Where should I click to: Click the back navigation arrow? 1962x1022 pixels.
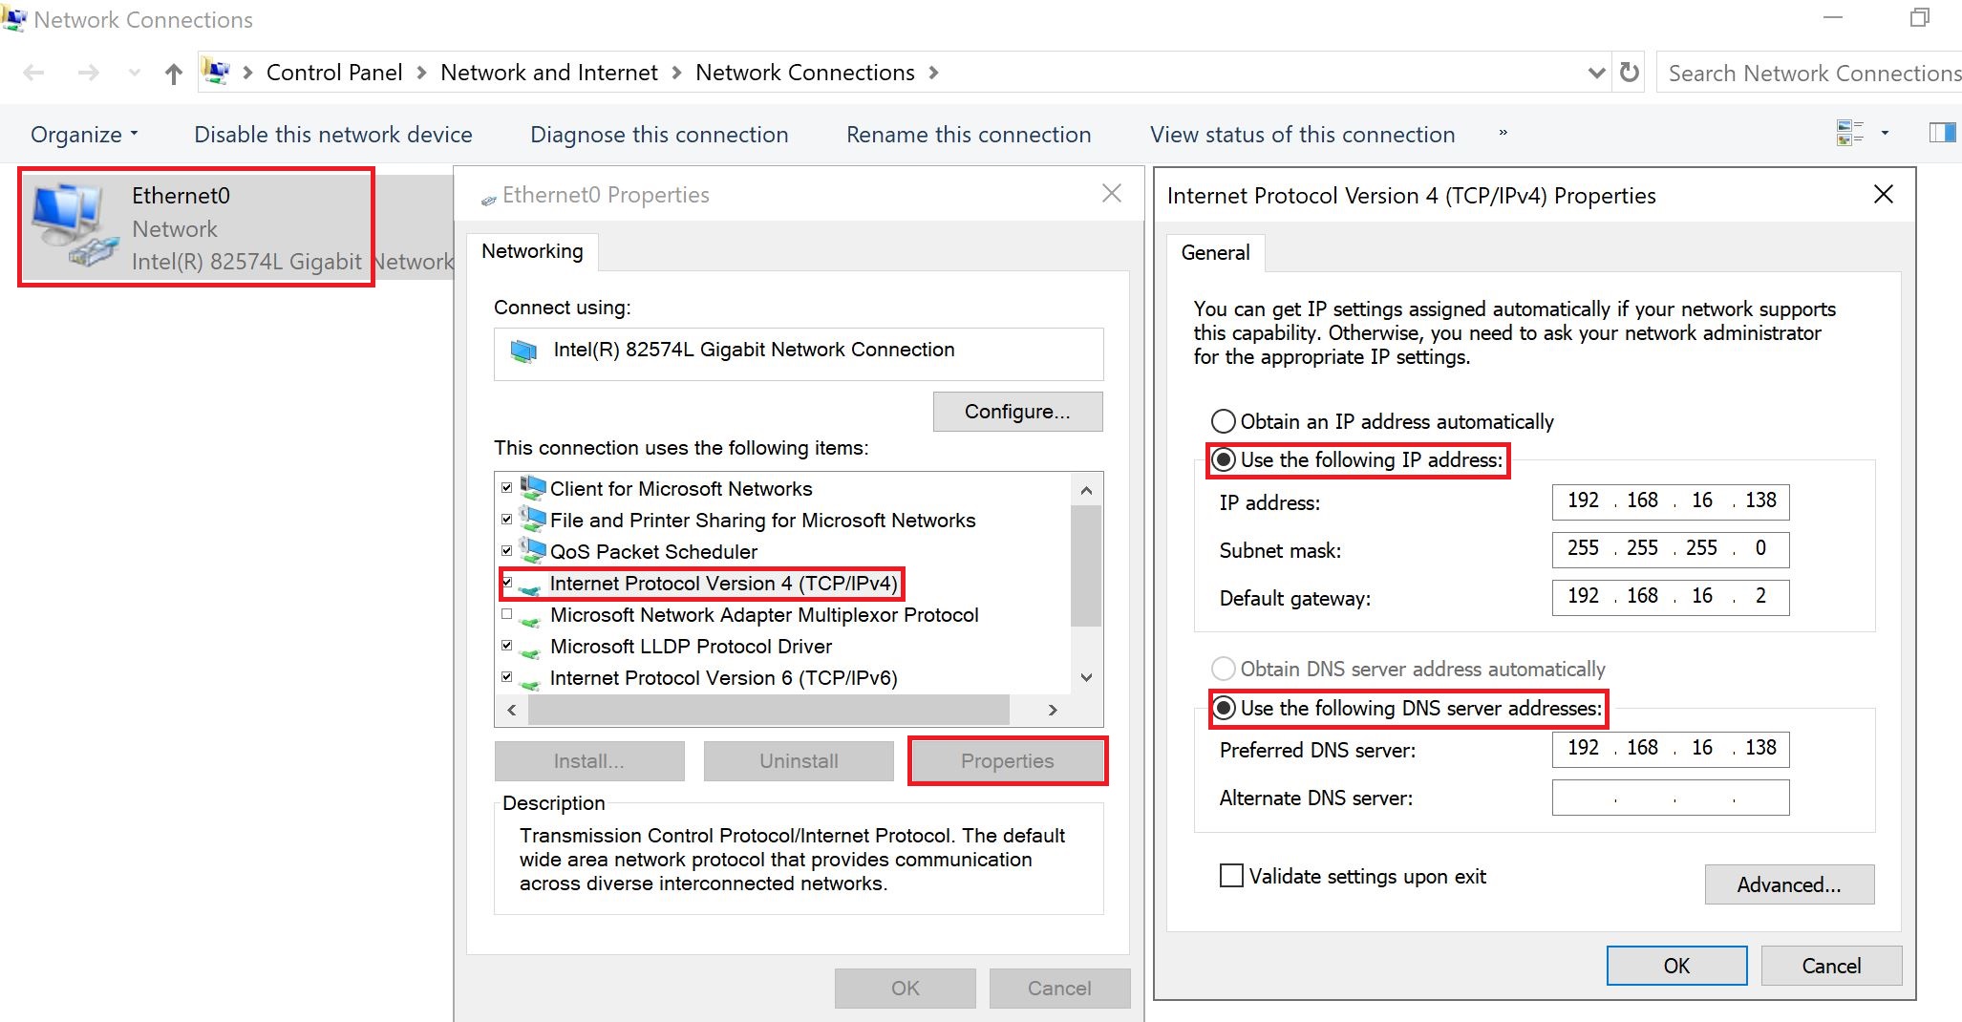(34, 72)
